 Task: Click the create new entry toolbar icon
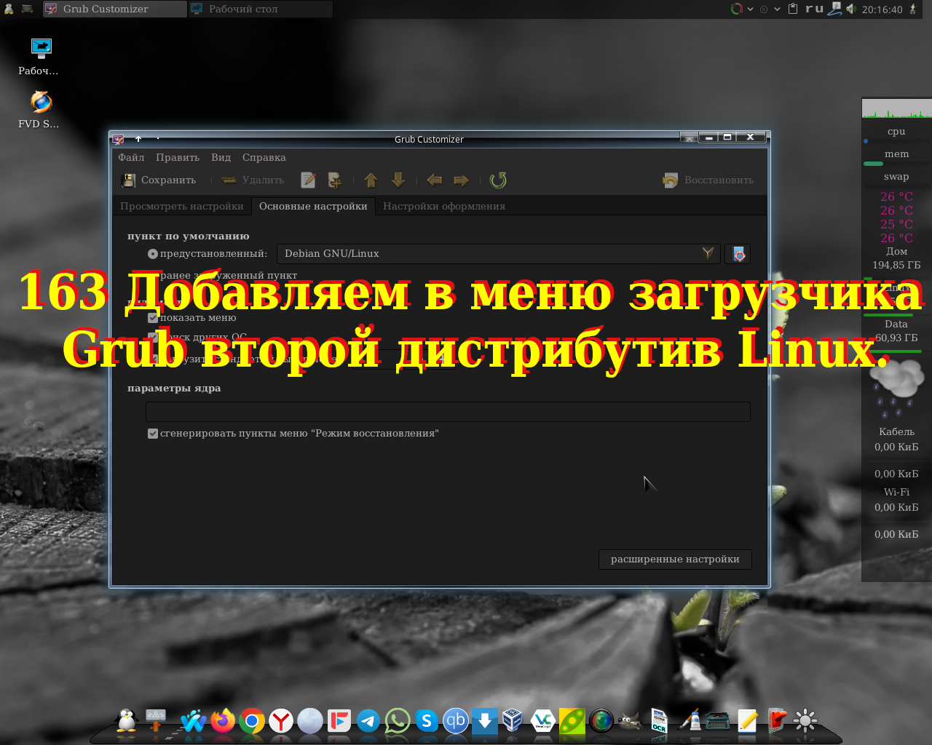(335, 180)
